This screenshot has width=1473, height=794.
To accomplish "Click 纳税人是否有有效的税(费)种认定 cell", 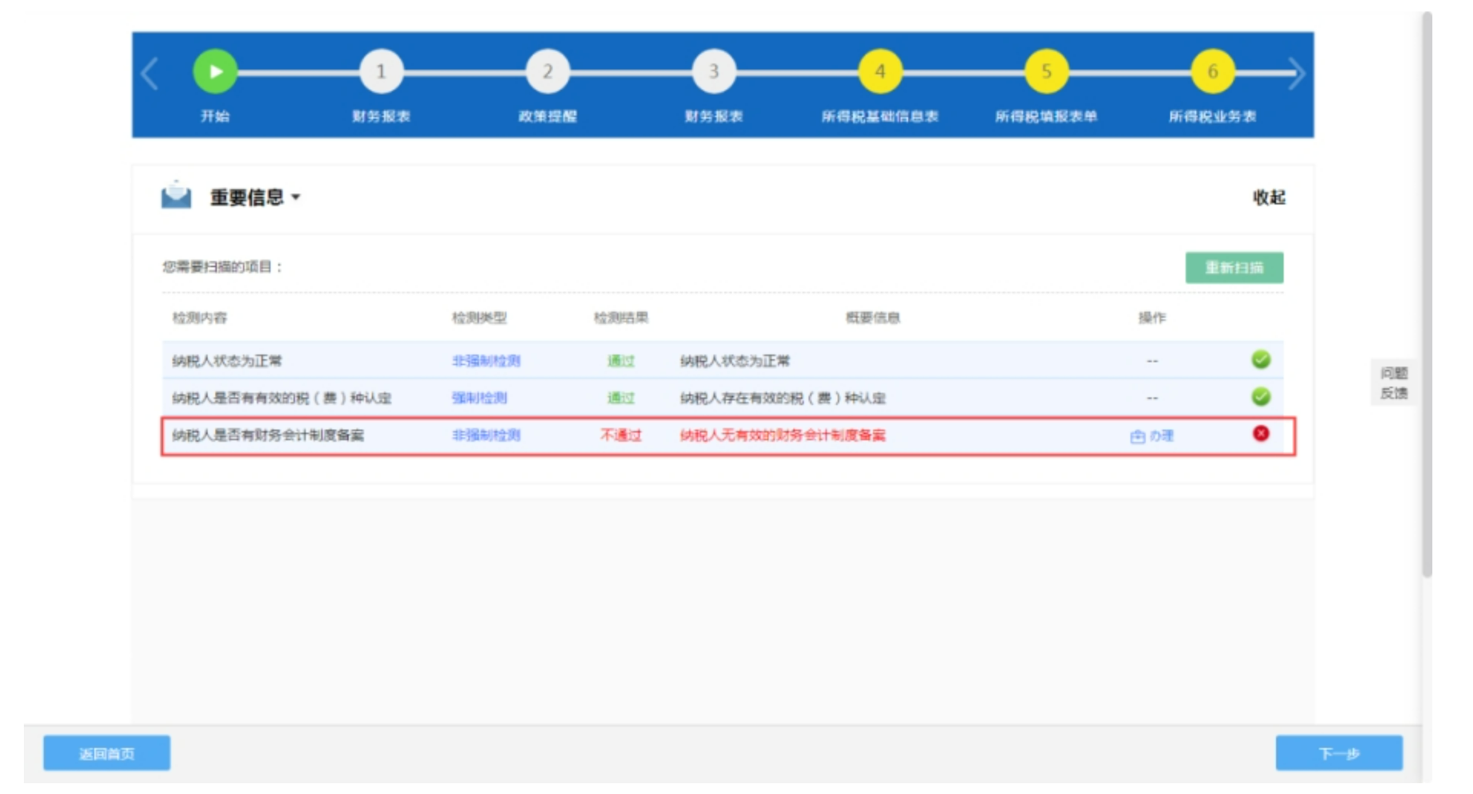I will click(281, 397).
